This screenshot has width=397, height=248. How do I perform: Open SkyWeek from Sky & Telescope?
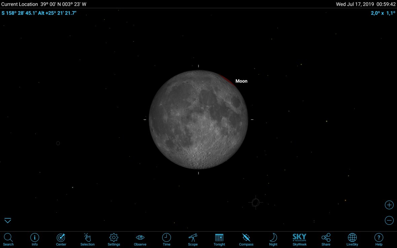click(x=299, y=239)
